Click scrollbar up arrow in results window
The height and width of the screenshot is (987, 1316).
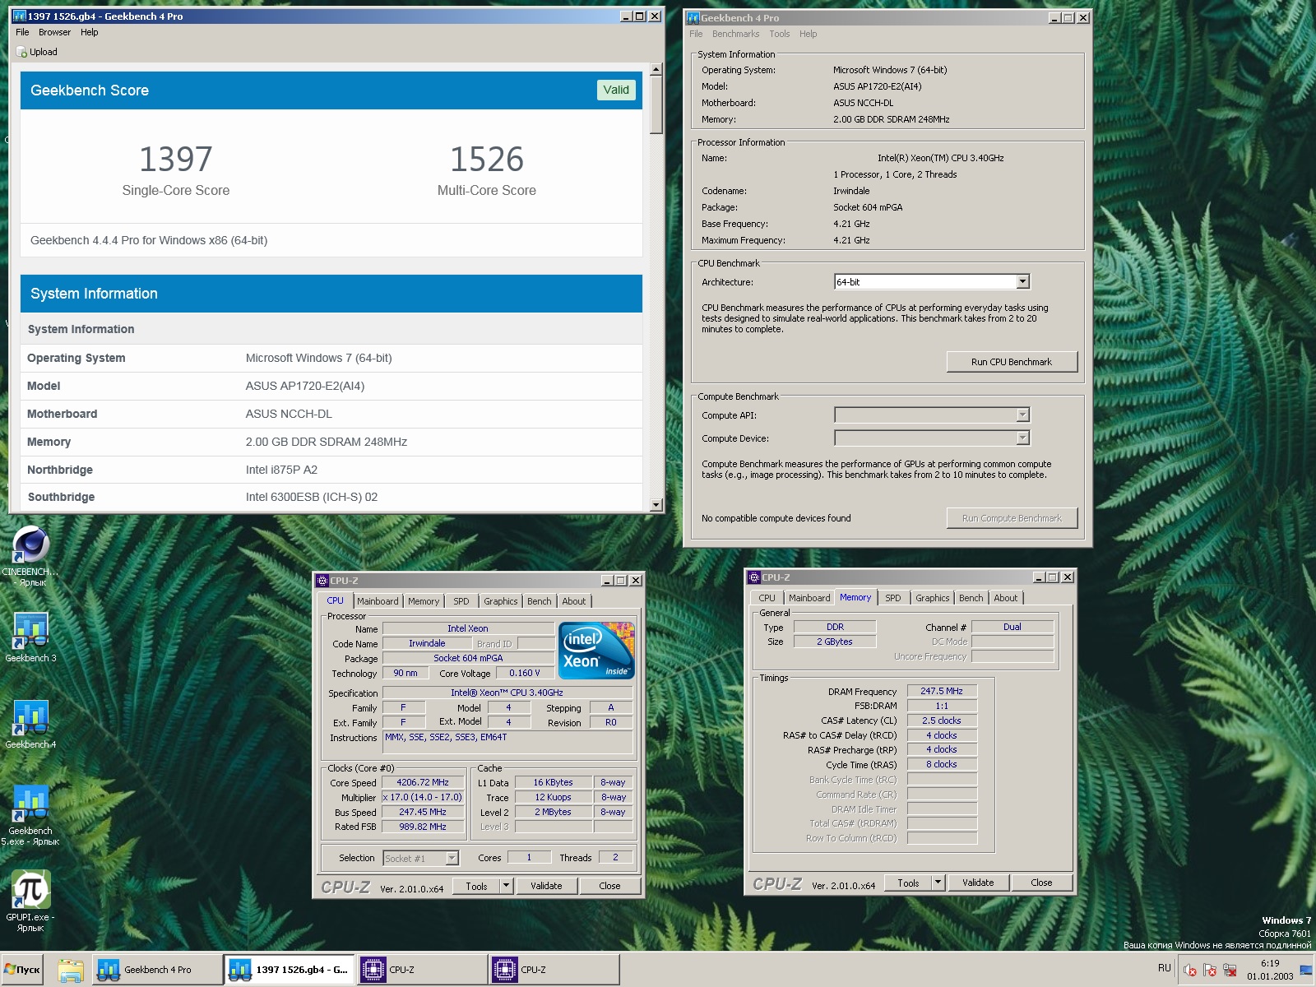click(x=656, y=70)
